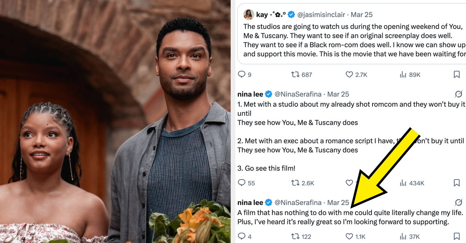Repost nina lee's tweet with 2.6K reposts
Screen dimensions: 466x243
coord(295,183)
